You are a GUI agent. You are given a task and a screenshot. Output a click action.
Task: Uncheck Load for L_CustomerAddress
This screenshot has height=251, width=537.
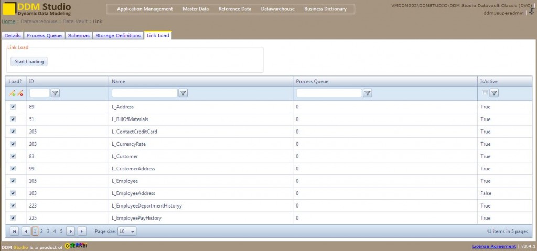13,169
